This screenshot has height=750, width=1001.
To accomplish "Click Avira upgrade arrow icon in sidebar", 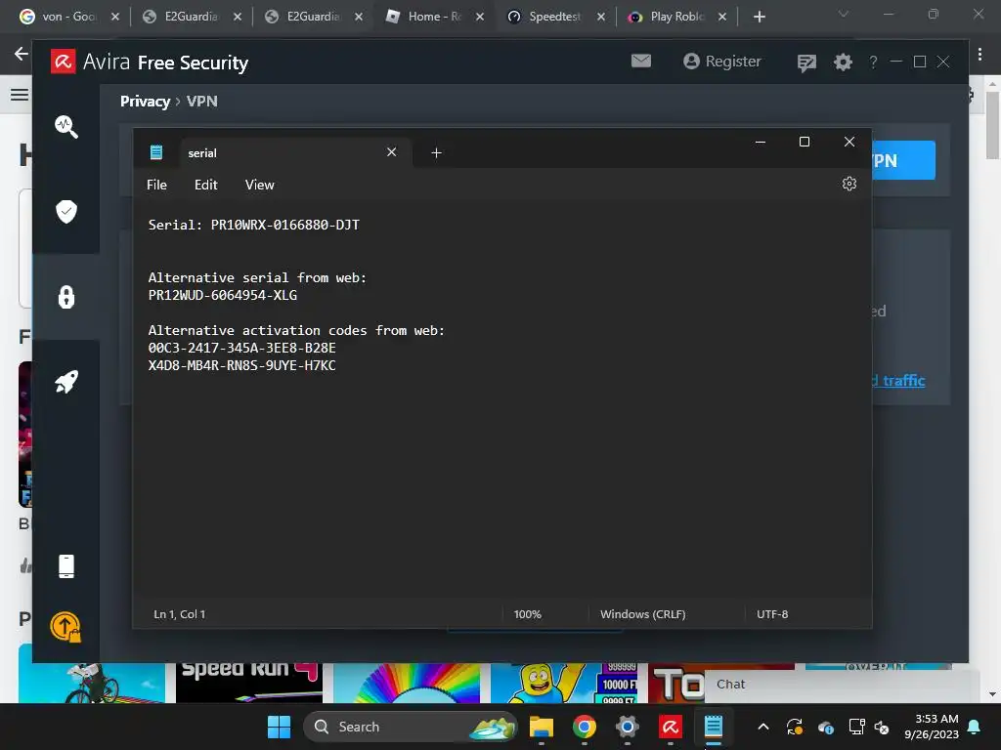I will point(65,627).
